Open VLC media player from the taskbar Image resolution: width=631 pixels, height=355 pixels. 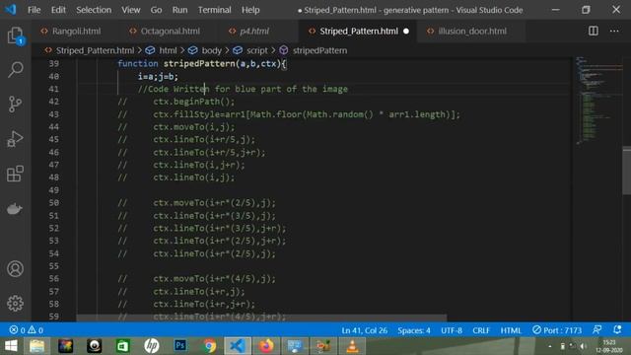(352, 346)
